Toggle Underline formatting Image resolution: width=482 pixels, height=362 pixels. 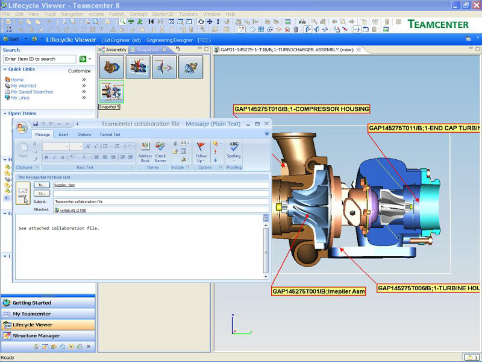pos(63,157)
